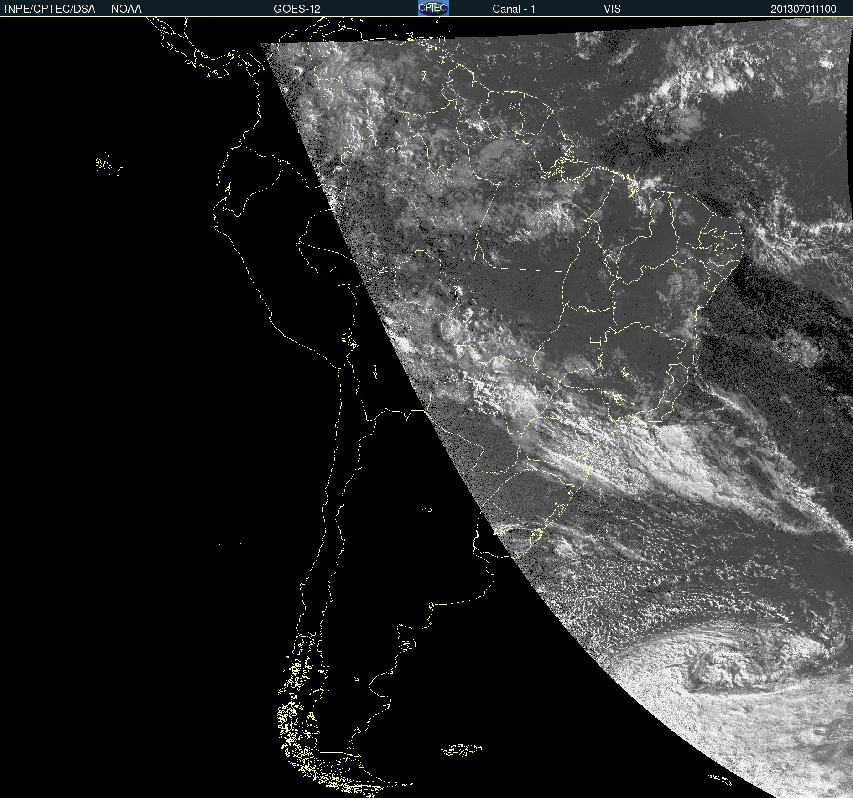Viewport: 853px width, 798px height.
Task: Click the Canal - 1 label
Action: pos(514,9)
